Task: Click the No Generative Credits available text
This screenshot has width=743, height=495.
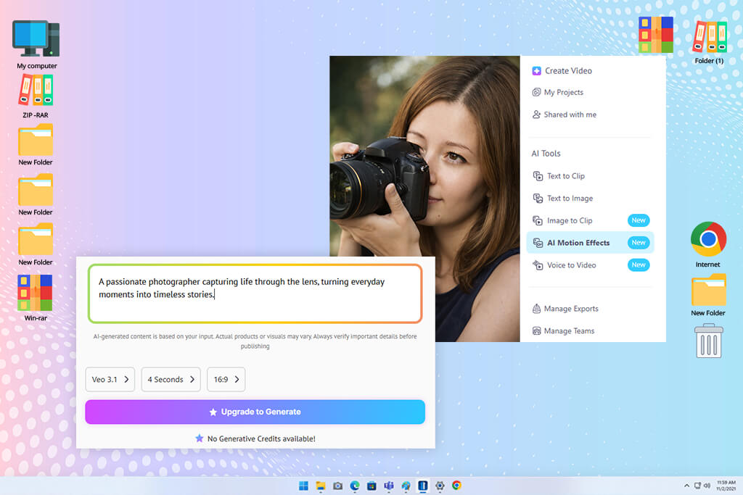Action: tap(261, 438)
